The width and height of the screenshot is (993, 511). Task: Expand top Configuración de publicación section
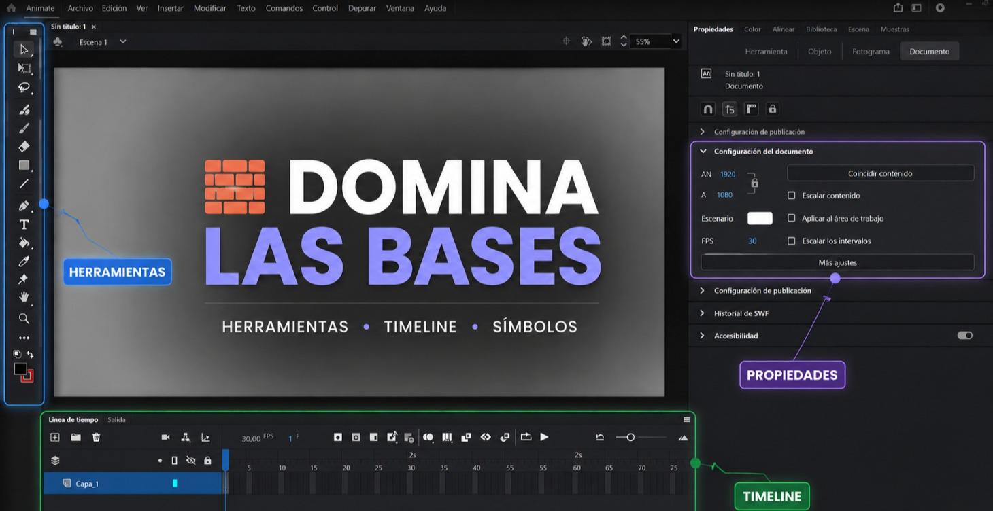click(x=703, y=132)
